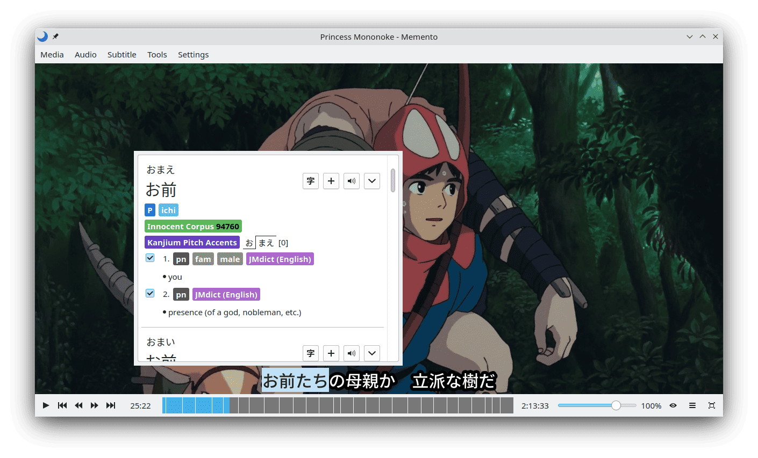The height and width of the screenshot is (458, 758).
Task: Hide subtitles using the eye icon
Action: pos(673,405)
